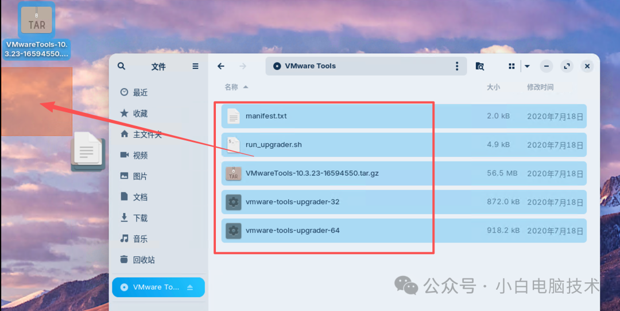Click the date 2020年7月18日 in the manifest.txt row
The image size is (620, 311).
[555, 116]
